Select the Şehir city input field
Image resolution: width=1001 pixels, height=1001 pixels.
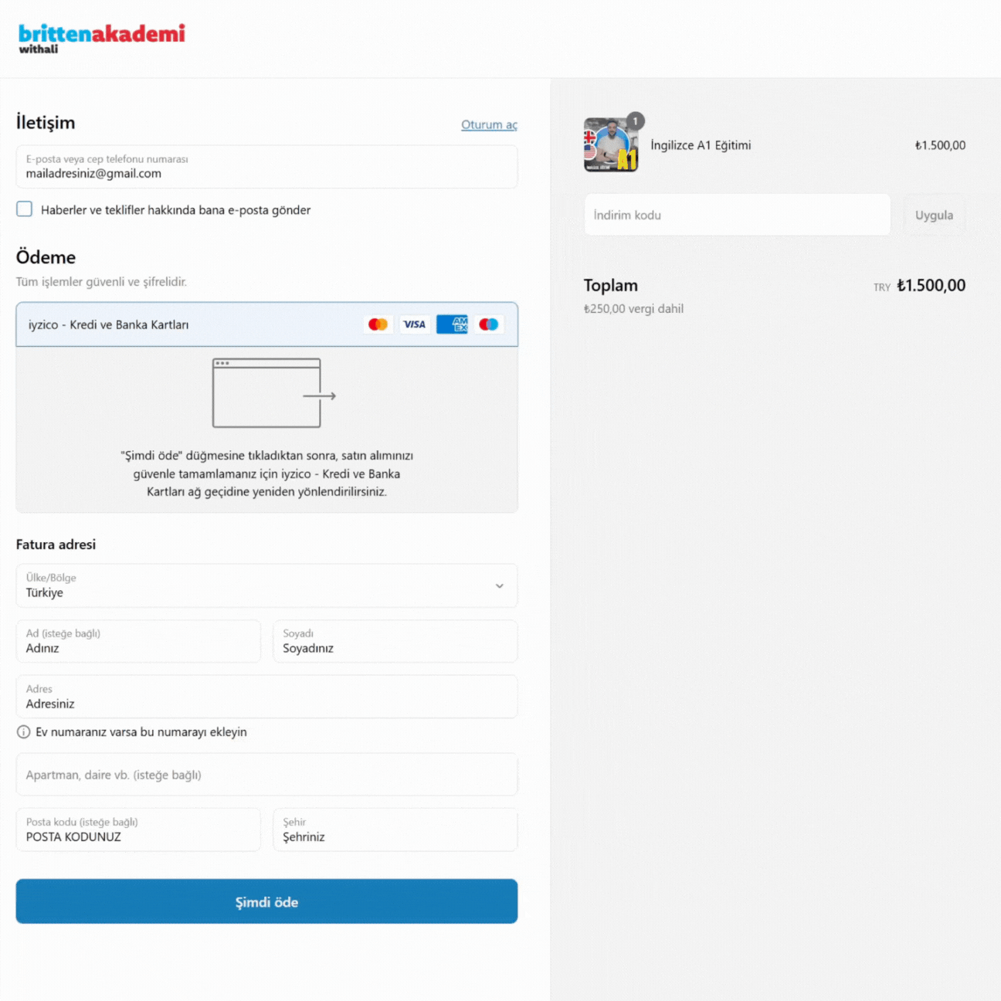pyautogui.click(x=395, y=830)
